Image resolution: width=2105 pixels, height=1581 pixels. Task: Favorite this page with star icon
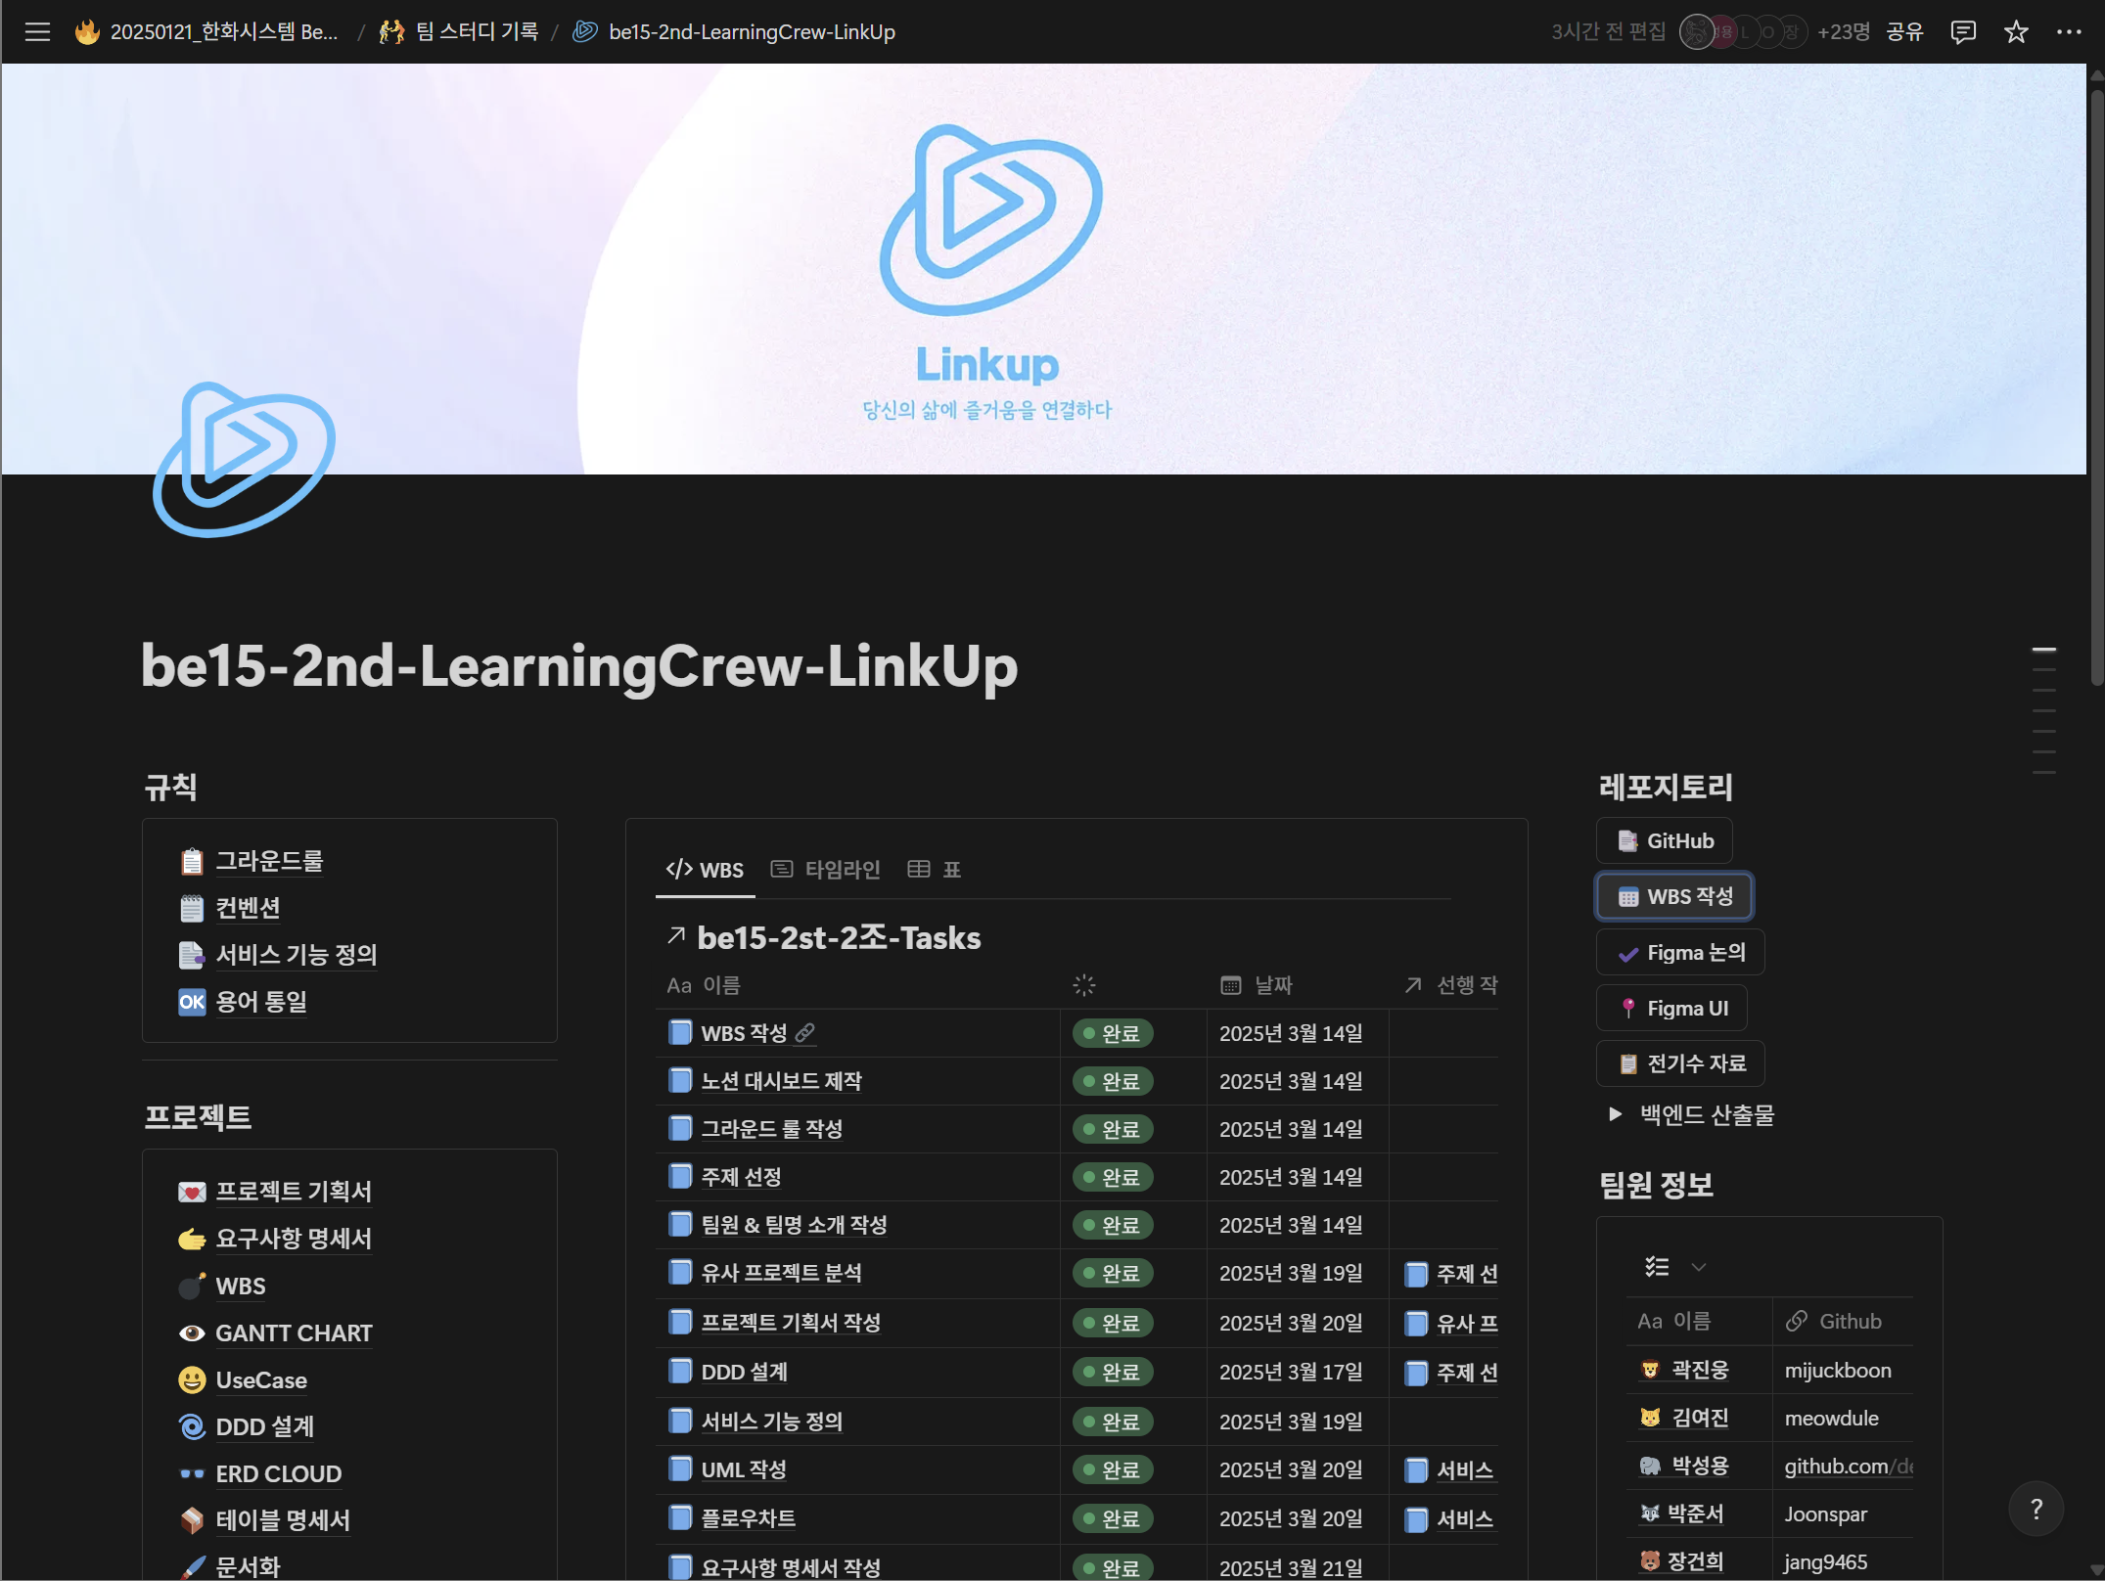tap(2016, 32)
